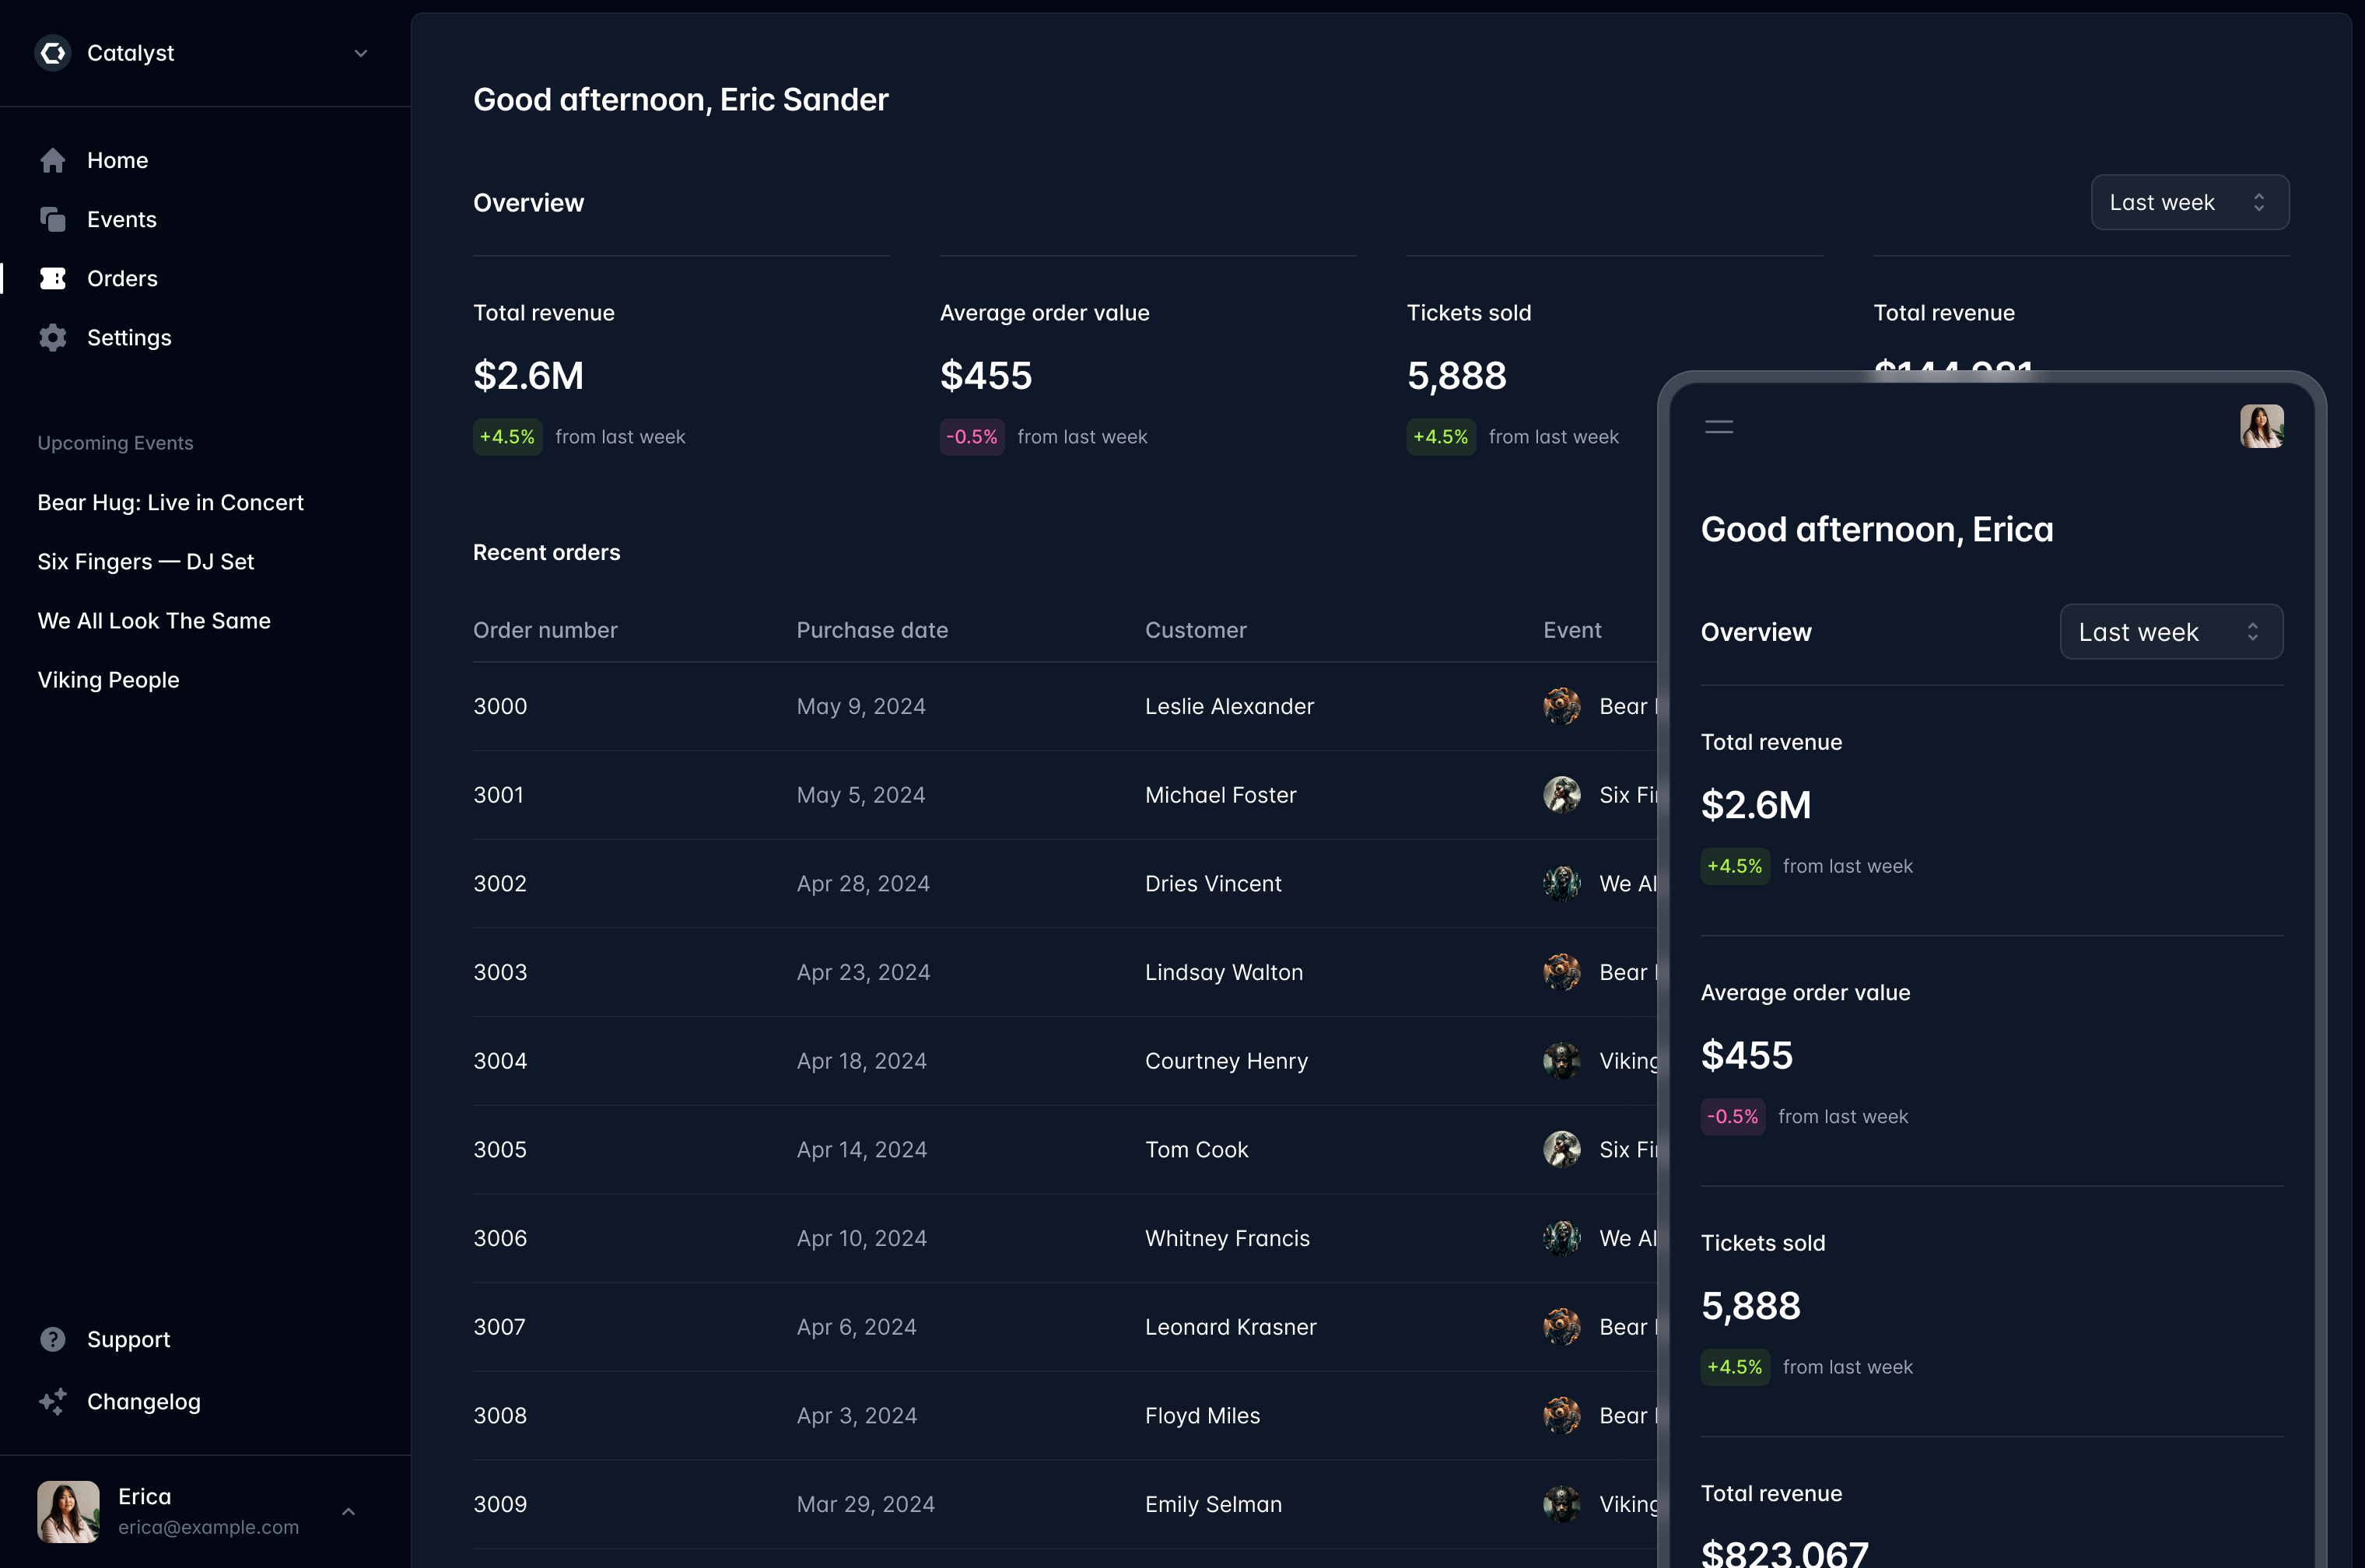Click the Settings gear icon
Screen dimensions: 2365x1568
coord(53,338)
